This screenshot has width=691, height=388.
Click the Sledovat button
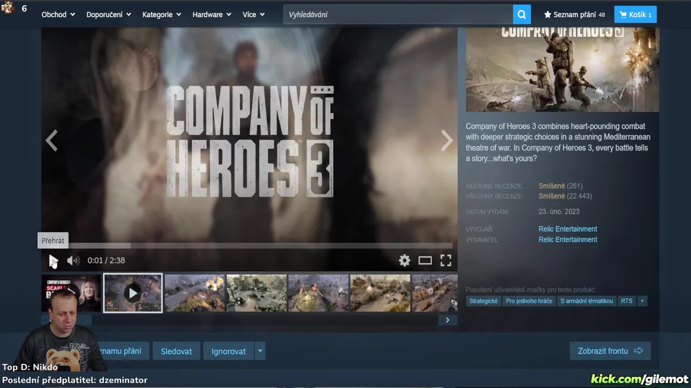[176, 351]
